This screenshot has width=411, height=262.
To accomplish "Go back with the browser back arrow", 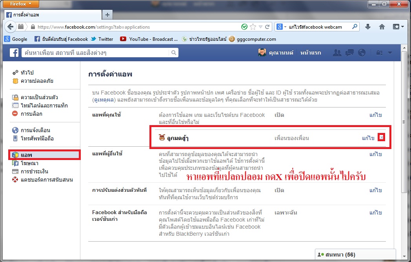I will point(11,27).
